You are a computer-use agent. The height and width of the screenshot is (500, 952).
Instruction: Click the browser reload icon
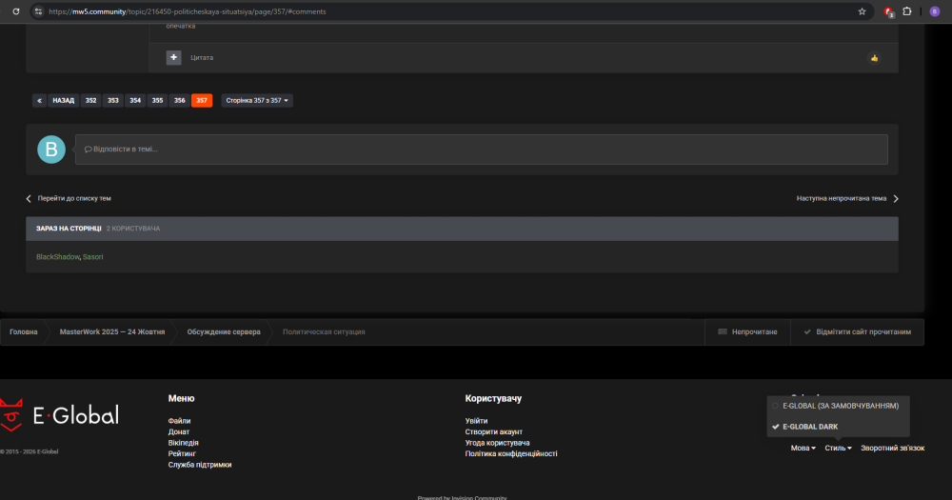tap(16, 11)
